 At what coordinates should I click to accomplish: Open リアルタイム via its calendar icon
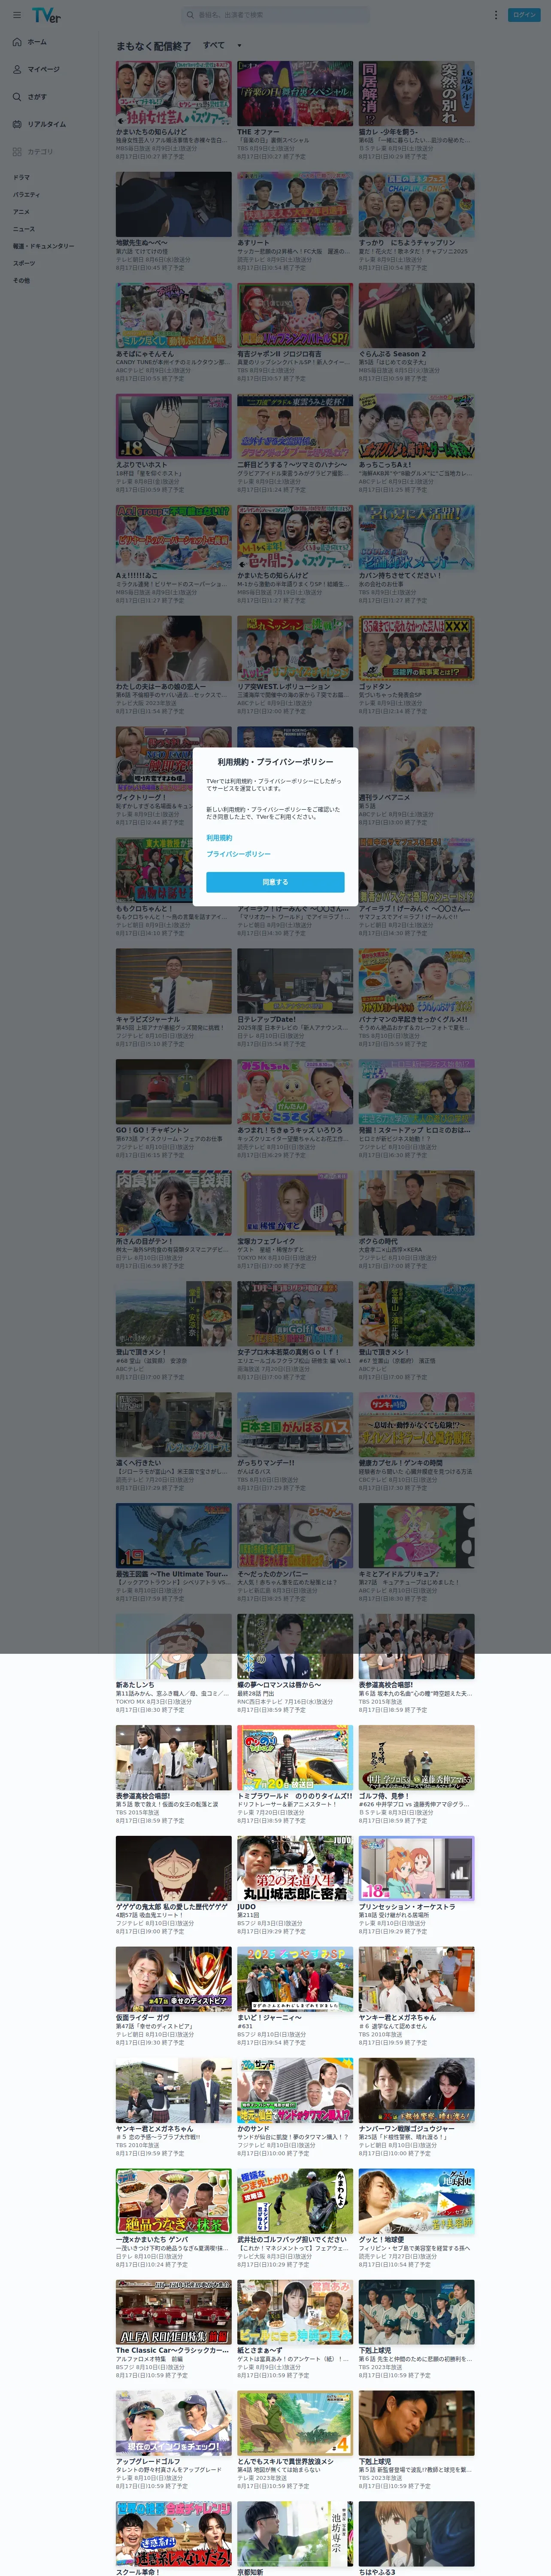coord(17,124)
